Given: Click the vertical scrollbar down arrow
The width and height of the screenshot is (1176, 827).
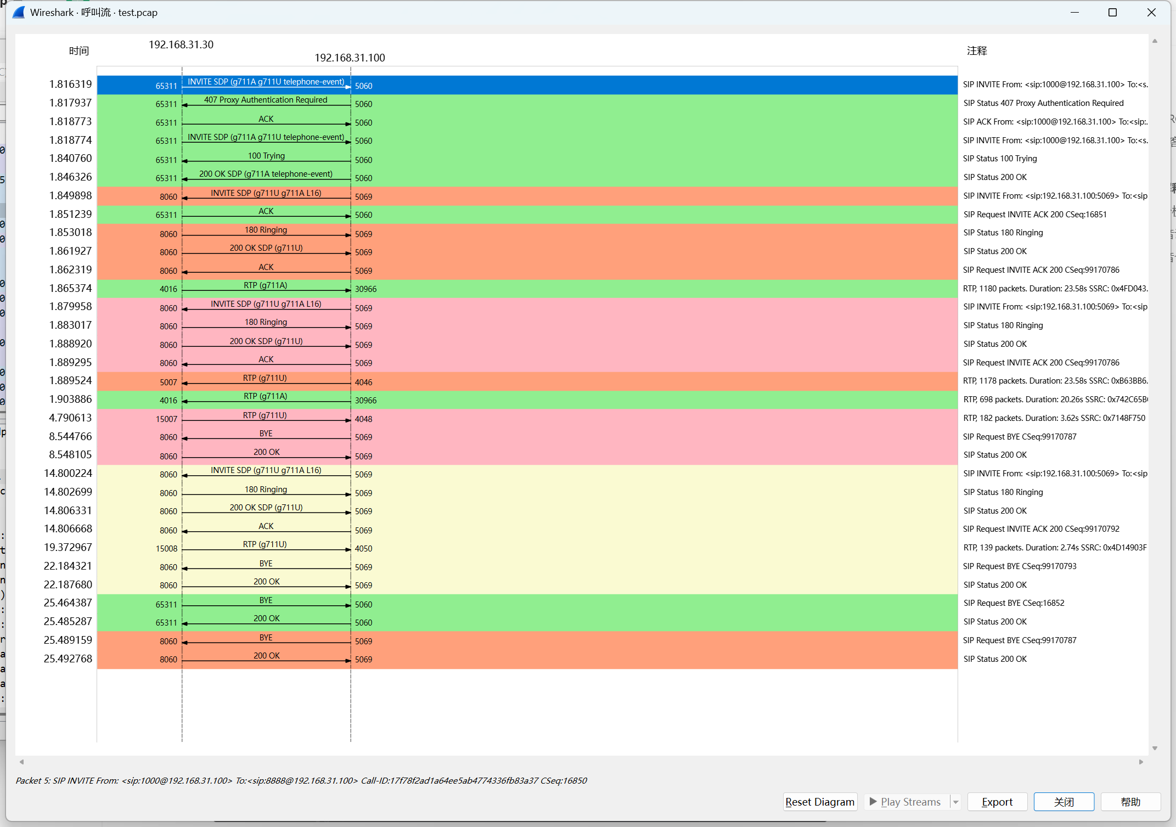Looking at the screenshot, I should [x=1155, y=748].
